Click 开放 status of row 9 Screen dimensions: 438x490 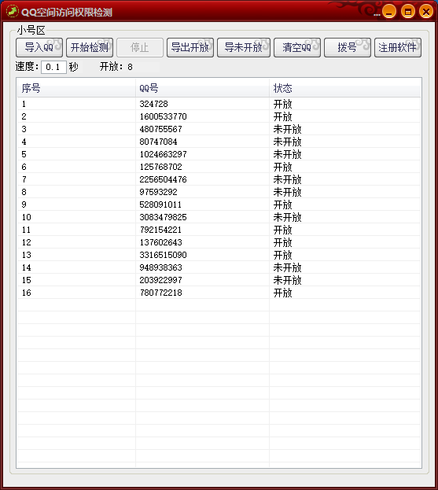(283, 204)
